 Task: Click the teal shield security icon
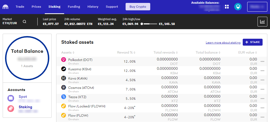point(238,7)
